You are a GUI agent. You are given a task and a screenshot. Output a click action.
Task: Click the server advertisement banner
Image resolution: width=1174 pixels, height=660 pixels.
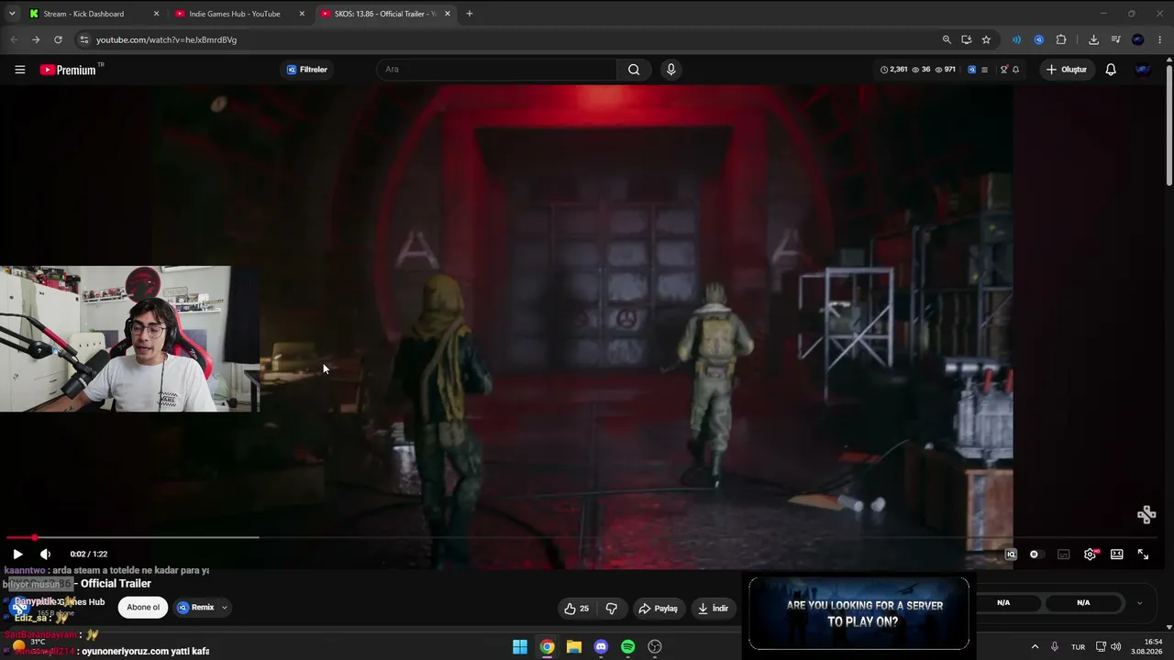click(858, 613)
